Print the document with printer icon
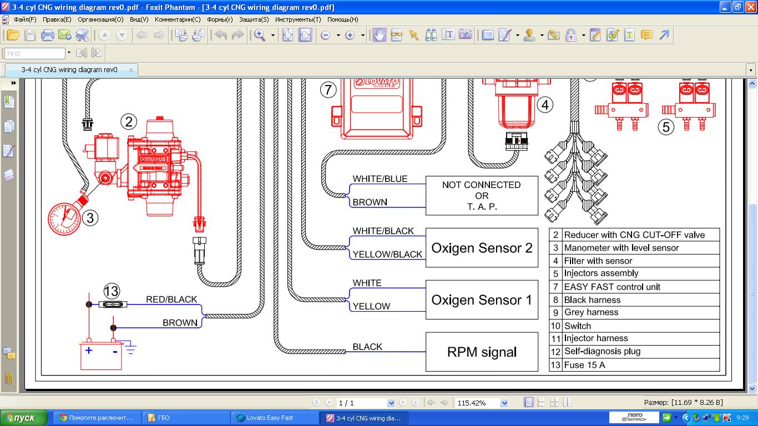 click(48, 35)
